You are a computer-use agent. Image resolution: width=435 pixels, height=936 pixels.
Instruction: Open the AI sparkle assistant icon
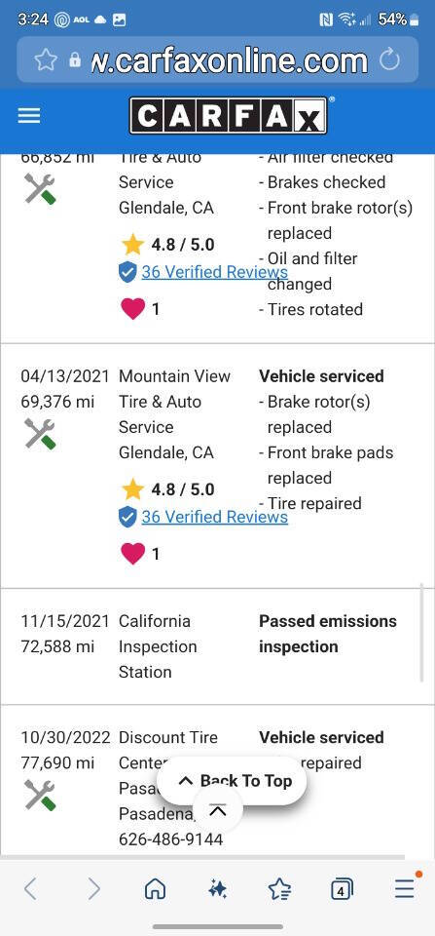(x=218, y=890)
